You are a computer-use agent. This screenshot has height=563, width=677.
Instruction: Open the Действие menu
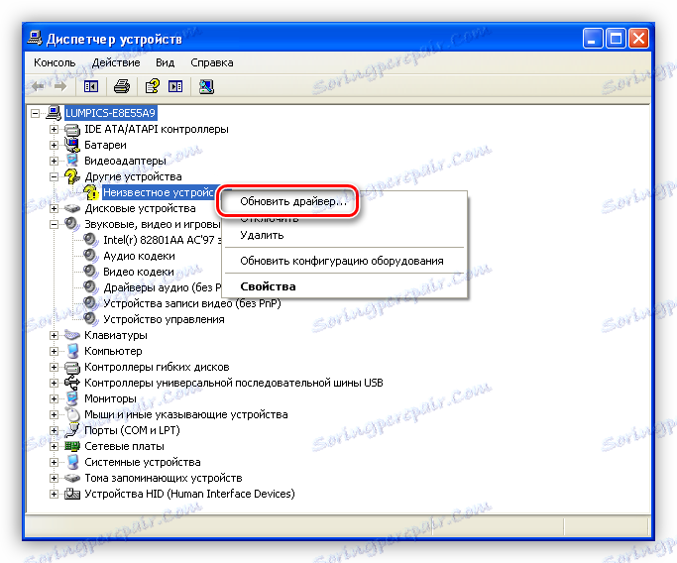click(116, 62)
